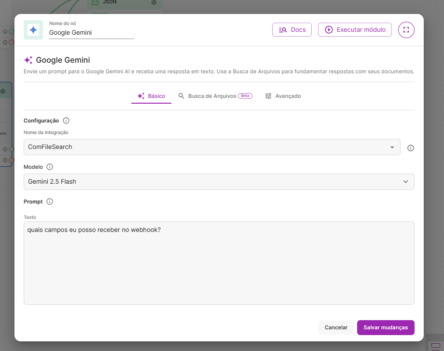The height and width of the screenshot is (351, 444).
Task: Go to the Avançado tab
Action: [283, 96]
